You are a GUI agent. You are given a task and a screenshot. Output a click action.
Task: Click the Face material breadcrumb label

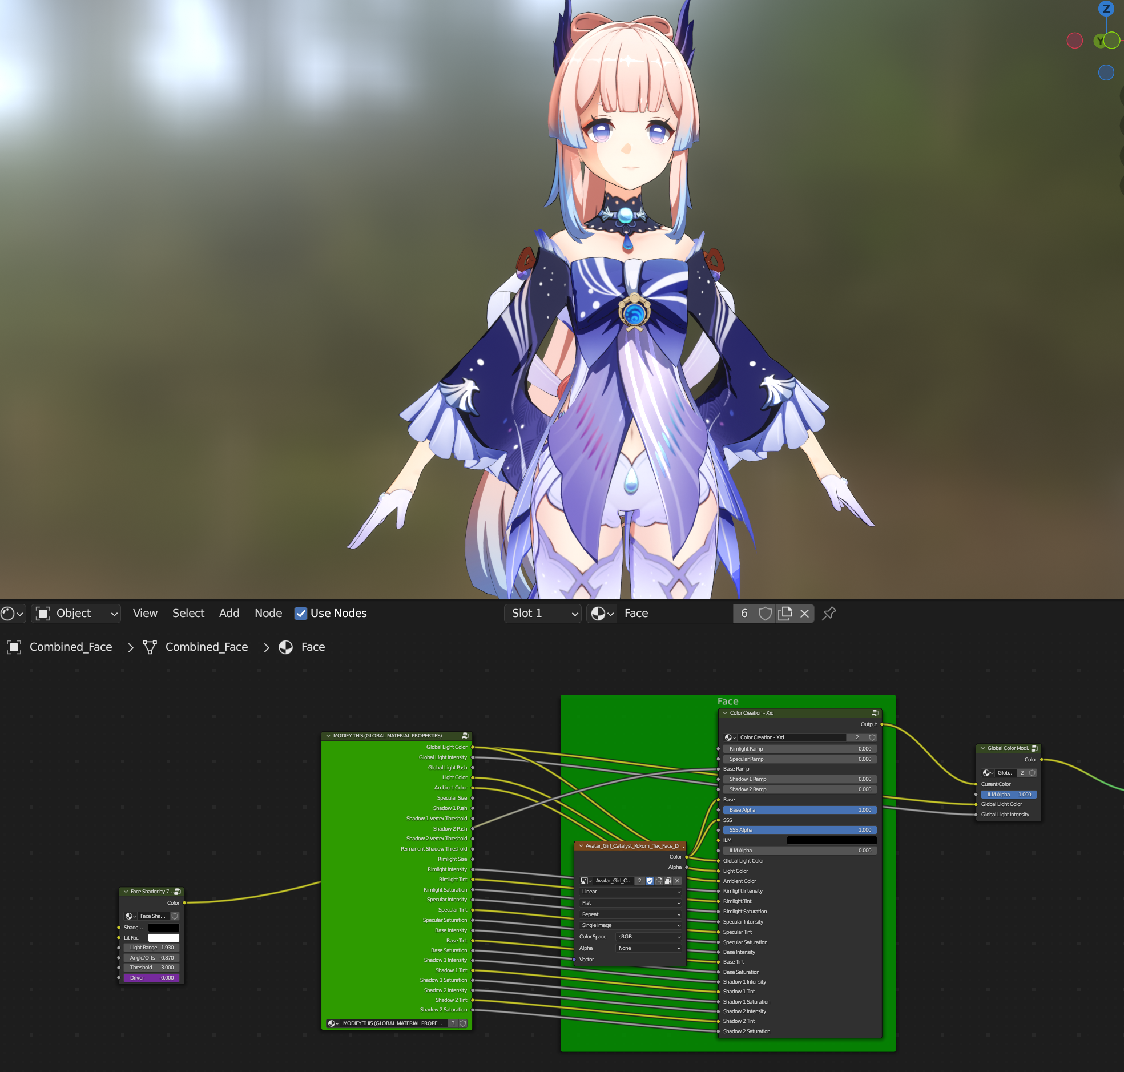point(313,647)
